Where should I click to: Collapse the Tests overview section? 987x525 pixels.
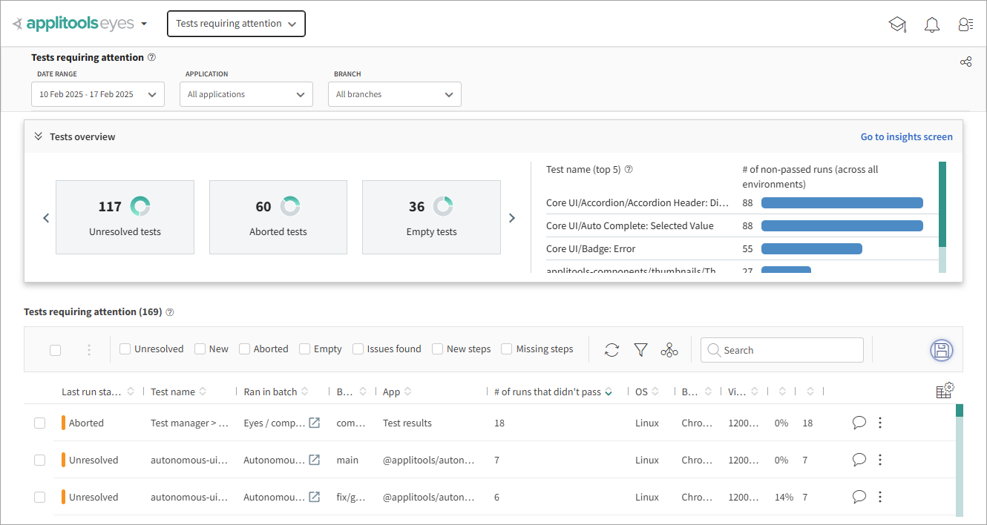point(39,136)
